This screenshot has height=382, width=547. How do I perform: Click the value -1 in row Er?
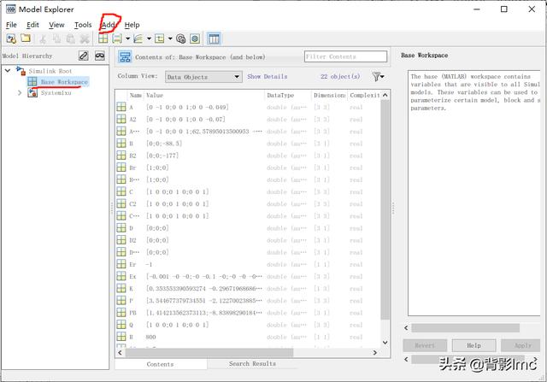(x=149, y=264)
